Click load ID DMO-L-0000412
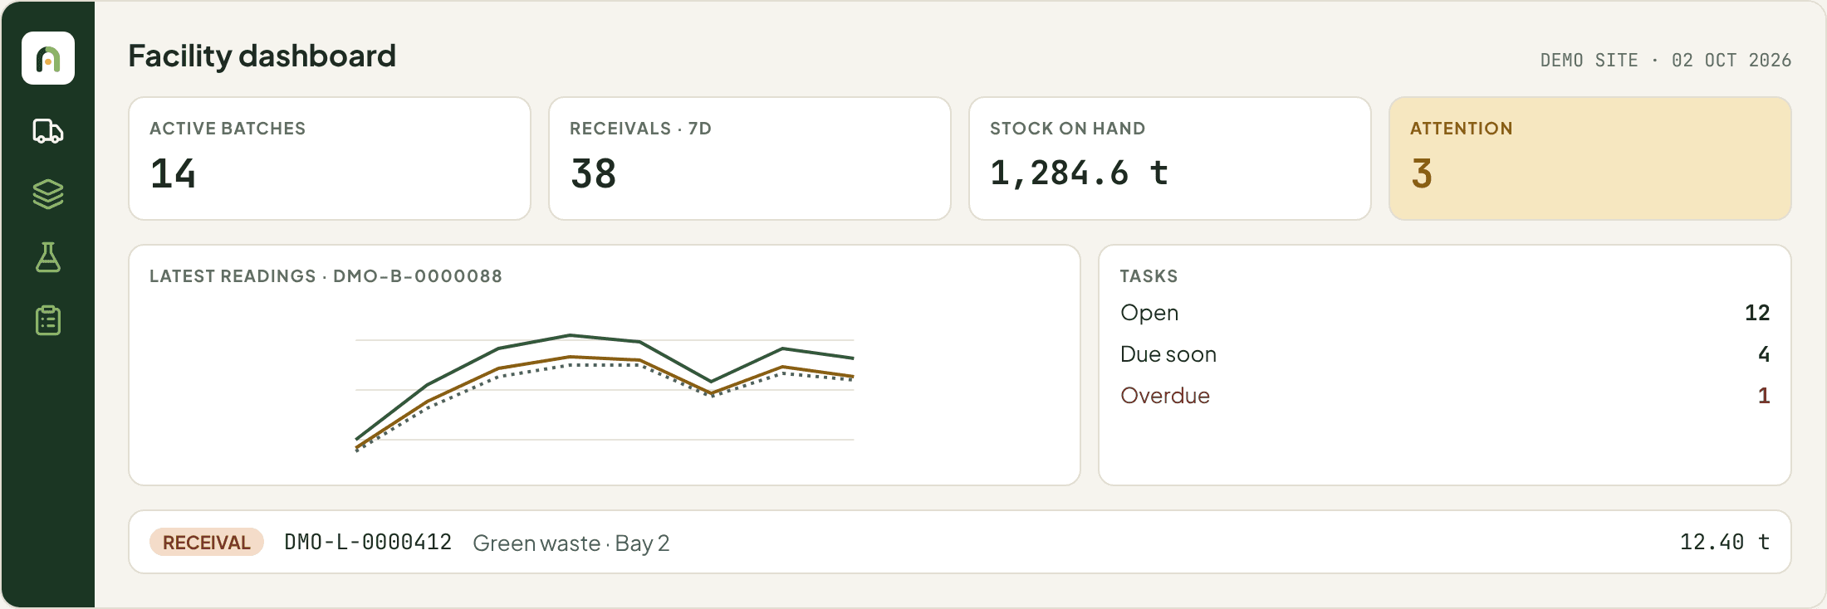Screen dimensions: 1827x609 pos(368,542)
